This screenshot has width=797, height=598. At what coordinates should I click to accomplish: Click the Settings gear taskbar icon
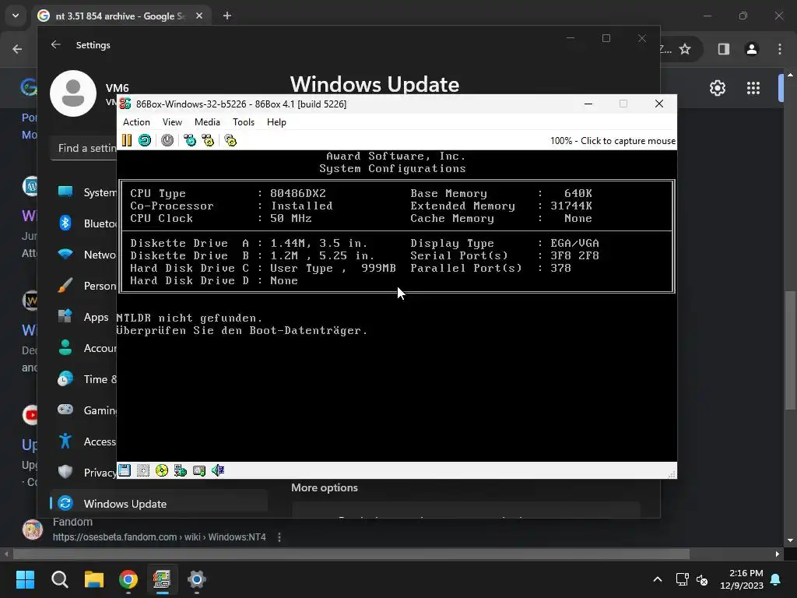click(197, 579)
